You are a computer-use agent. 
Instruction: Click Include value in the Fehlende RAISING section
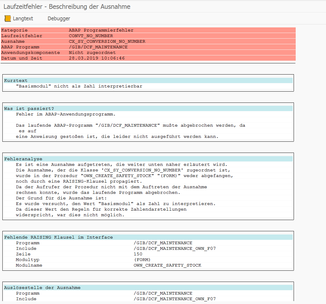[x=174, y=248]
